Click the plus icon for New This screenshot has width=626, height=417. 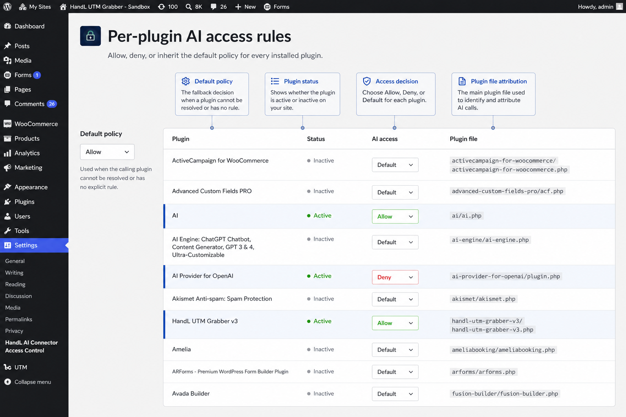(238, 7)
